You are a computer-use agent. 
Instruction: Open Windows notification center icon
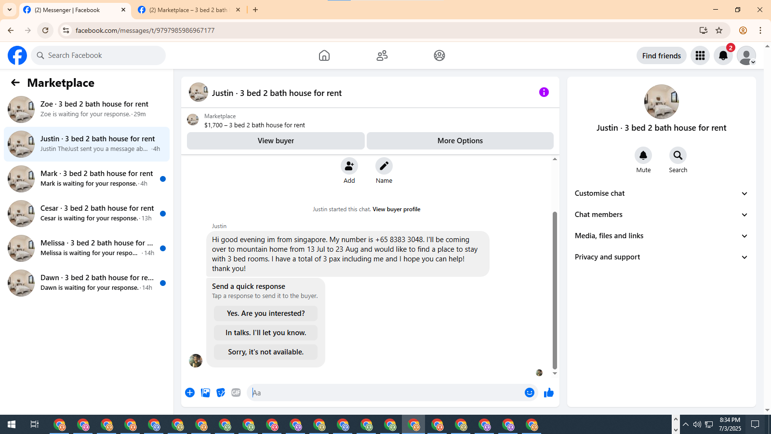pyautogui.click(x=755, y=424)
